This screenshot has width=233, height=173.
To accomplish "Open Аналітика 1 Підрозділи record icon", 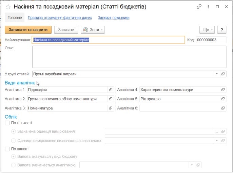I will (111, 90).
